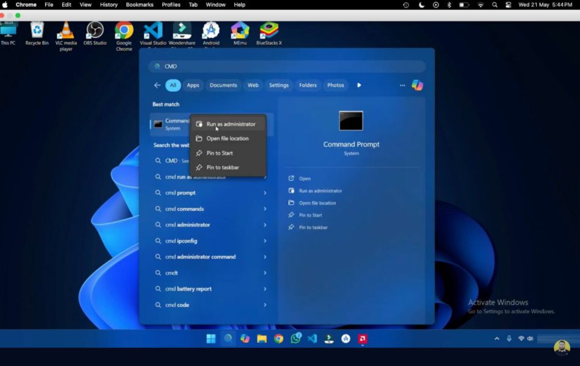Open WhatsApp from the taskbar
This screenshot has width=580, height=366.
(x=296, y=338)
